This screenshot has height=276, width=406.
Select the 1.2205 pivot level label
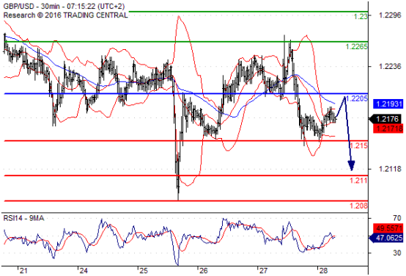click(x=357, y=98)
